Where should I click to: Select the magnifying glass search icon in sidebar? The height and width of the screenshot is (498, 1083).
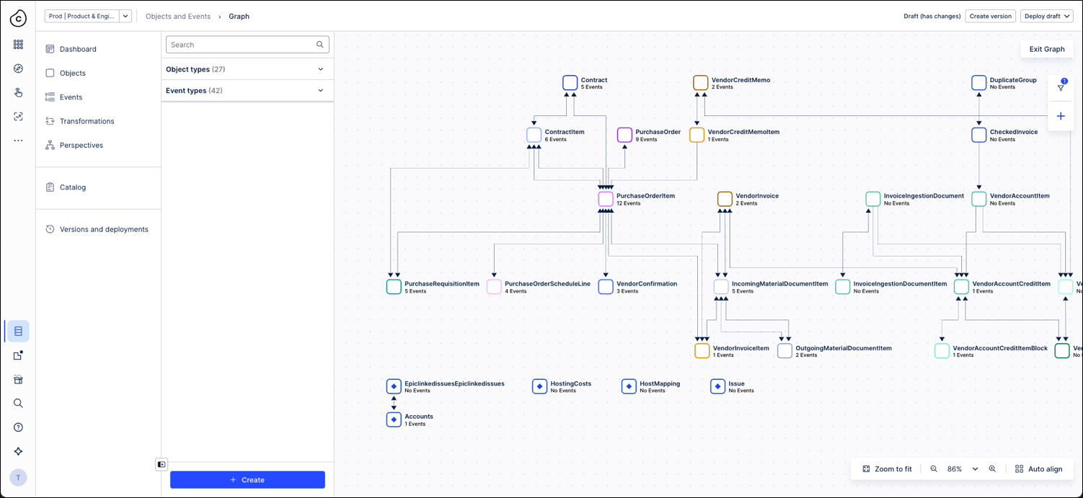pyautogui.click(x=18, y=403)
